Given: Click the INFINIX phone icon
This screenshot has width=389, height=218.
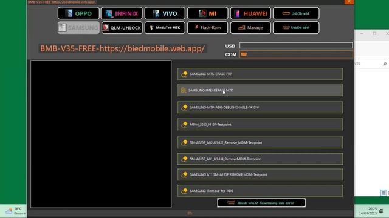Looking at the screenshot, I should [109, 13].
